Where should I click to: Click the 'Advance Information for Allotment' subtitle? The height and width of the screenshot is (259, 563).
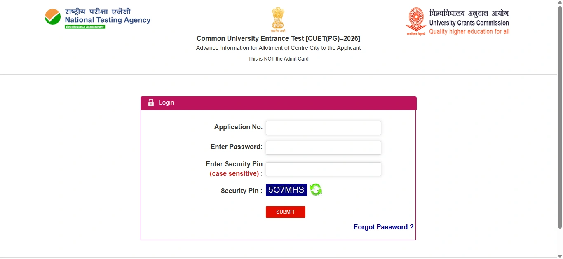coord(278,48)
